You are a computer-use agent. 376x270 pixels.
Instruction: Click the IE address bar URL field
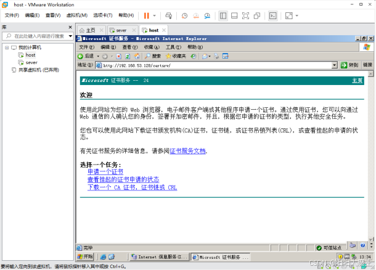click(214, 65)
